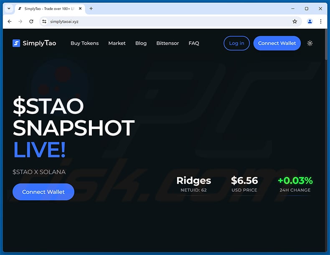Viewport: 330px width, 255px height.
Task: Click Connect Wallet in the header
Action: coord(277,43)
